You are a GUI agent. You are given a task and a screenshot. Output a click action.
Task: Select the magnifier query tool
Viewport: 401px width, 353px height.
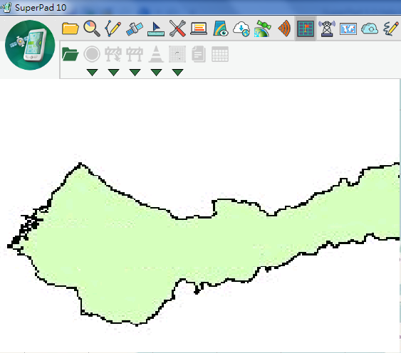click(x=92, y=28)
